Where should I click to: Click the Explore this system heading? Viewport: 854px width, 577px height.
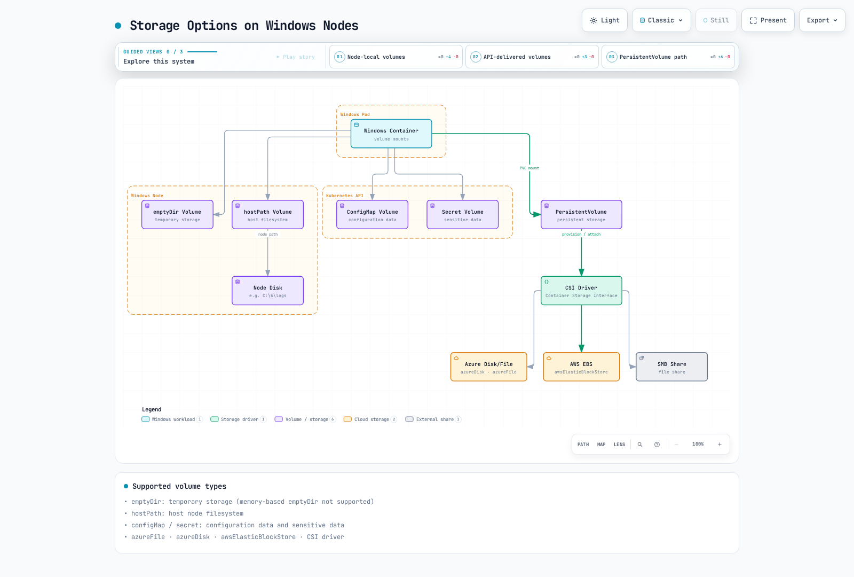pyautogui.click(x=159, y=61)
